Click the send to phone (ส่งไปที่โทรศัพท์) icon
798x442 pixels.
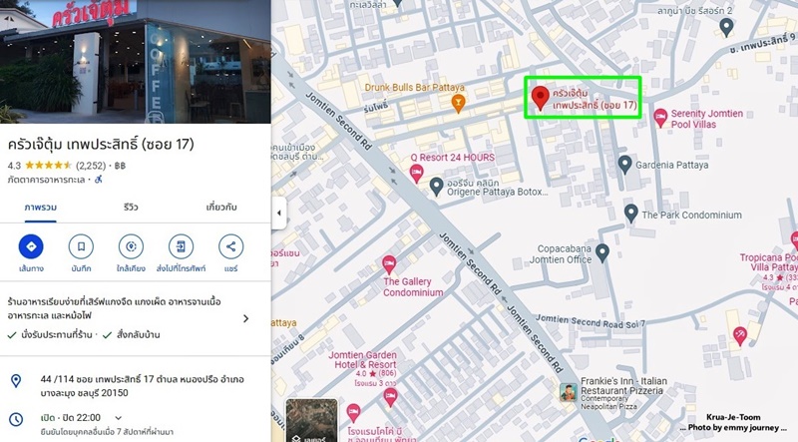[x=181, y=246]
